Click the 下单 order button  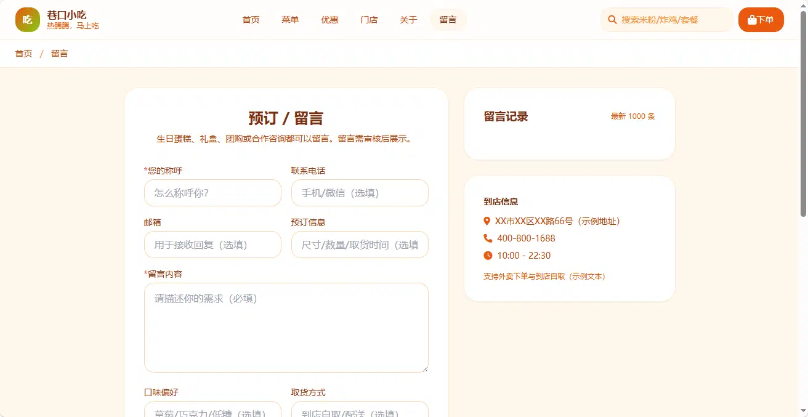pos(761,20)
